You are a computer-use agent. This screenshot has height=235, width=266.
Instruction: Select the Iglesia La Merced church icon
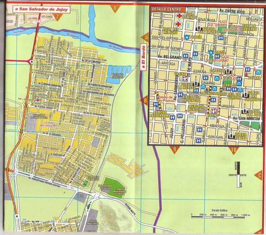(x=196, y=82)
